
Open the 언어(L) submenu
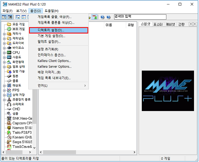[x=59, y=86]
